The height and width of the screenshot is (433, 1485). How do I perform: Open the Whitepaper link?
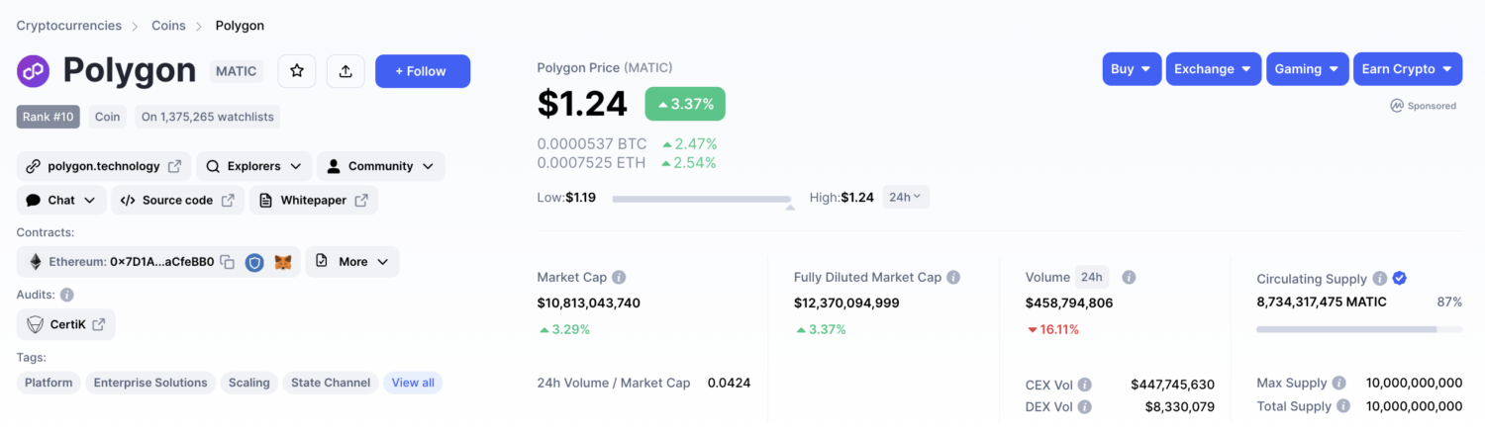click(313, 200)
